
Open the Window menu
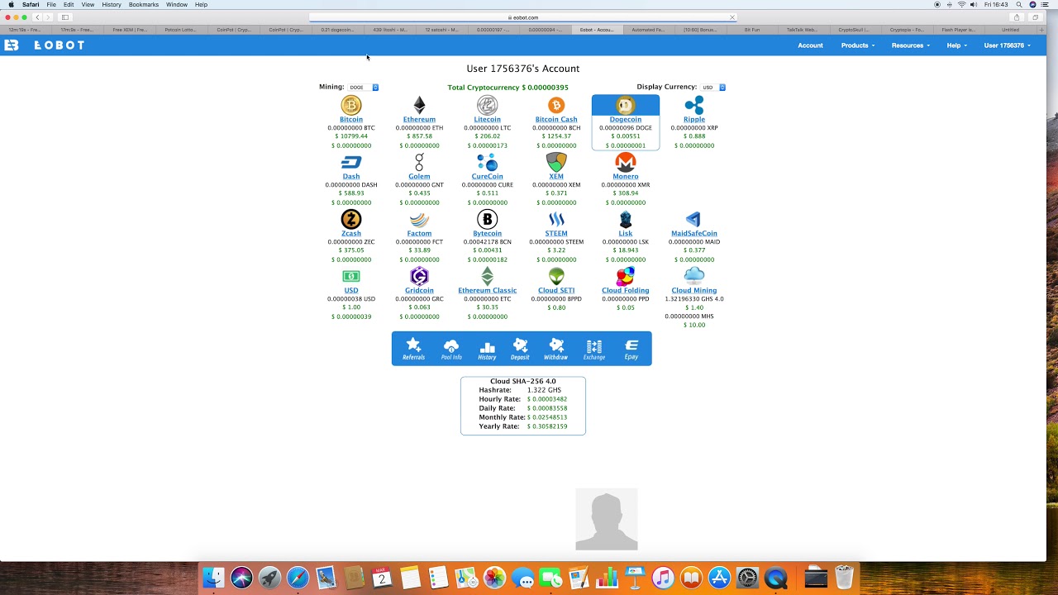coord(177,5)
